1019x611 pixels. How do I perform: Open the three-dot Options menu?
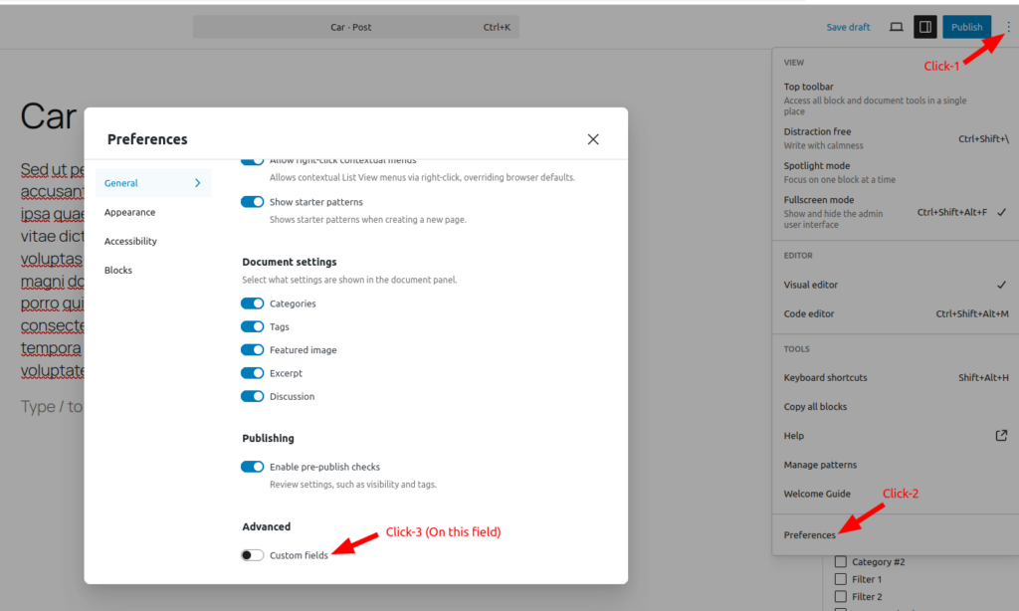pyautogui.click(x=1008, y=27)
